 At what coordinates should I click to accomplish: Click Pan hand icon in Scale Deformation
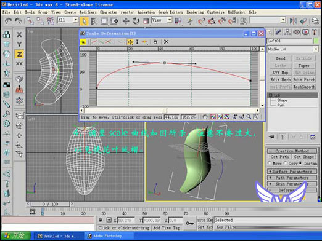pos(205,117)
